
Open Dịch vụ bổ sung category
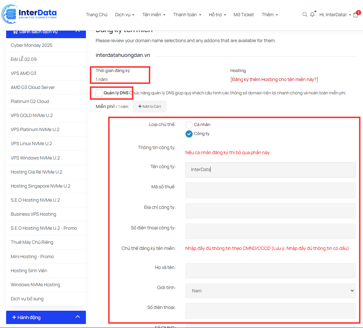[27, 299]
